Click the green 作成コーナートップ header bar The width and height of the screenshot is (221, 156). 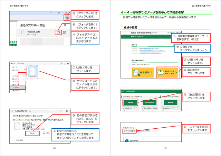pyautogui.click(x=146, y=37)
